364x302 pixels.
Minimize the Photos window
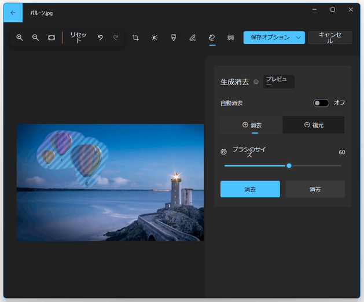tap(314, 9)
